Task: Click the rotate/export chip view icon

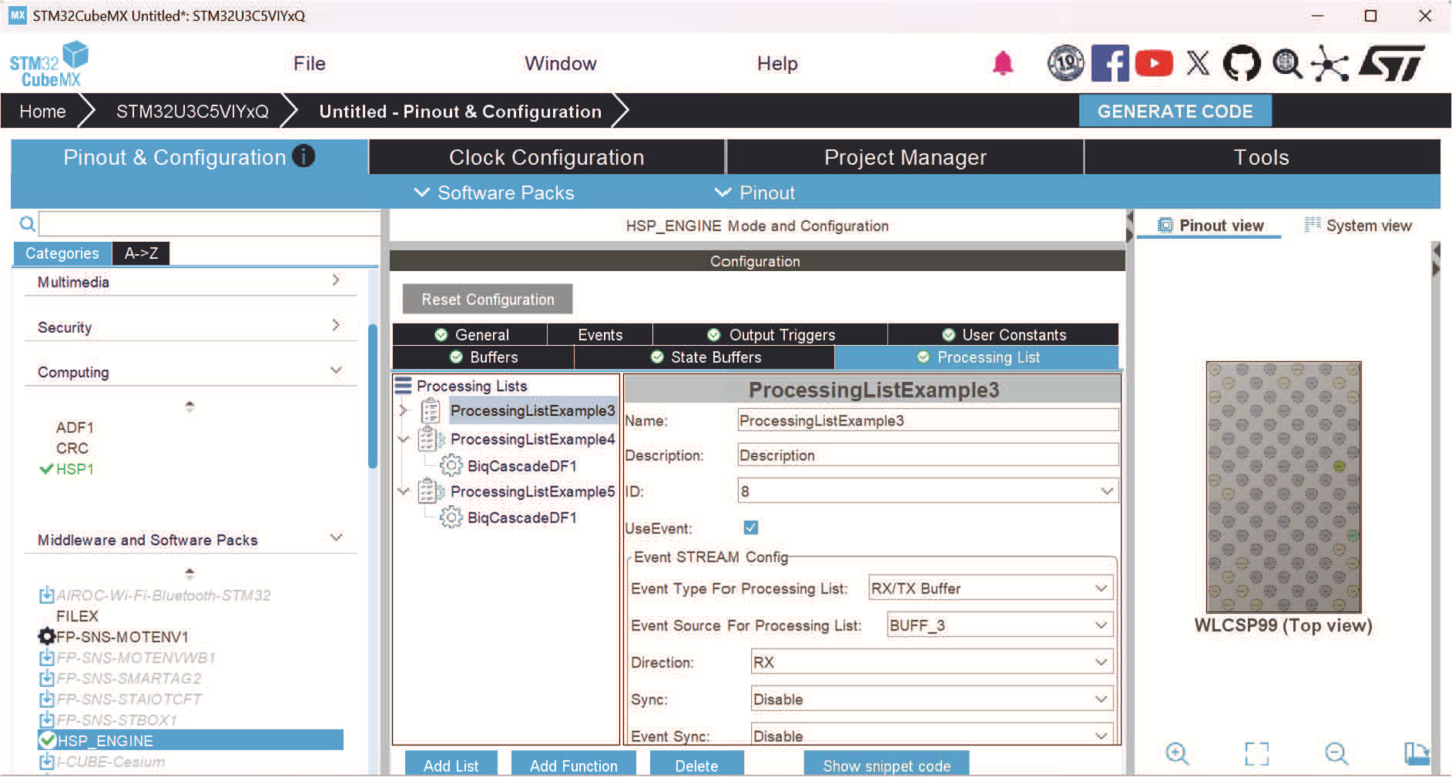Action: click(1416, 753)
